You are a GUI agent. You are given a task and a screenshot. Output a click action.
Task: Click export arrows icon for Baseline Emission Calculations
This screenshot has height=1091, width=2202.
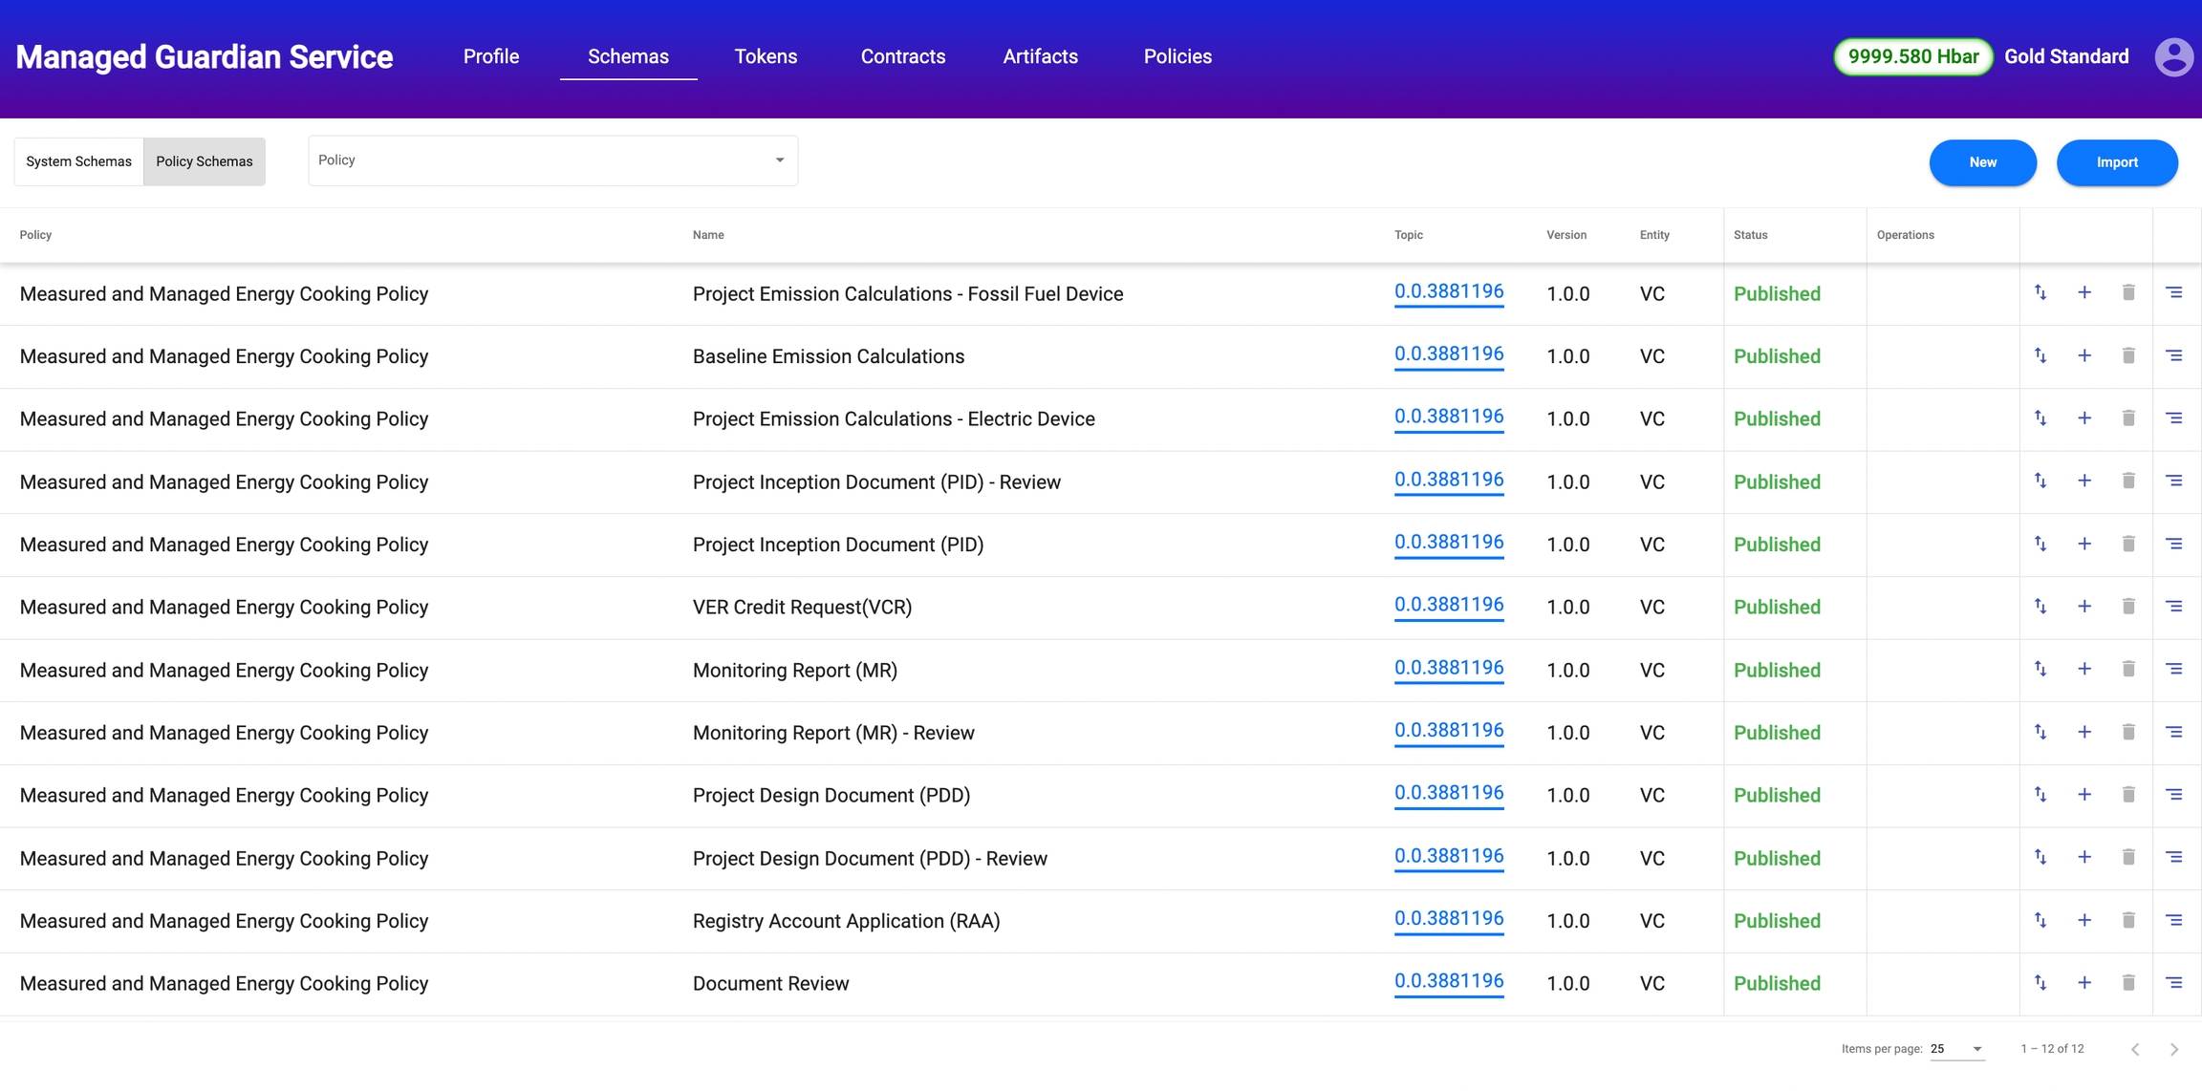2040,355
